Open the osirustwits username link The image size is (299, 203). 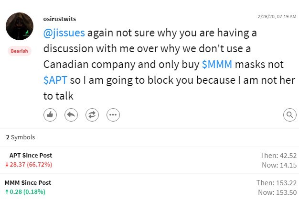point(60,19)
